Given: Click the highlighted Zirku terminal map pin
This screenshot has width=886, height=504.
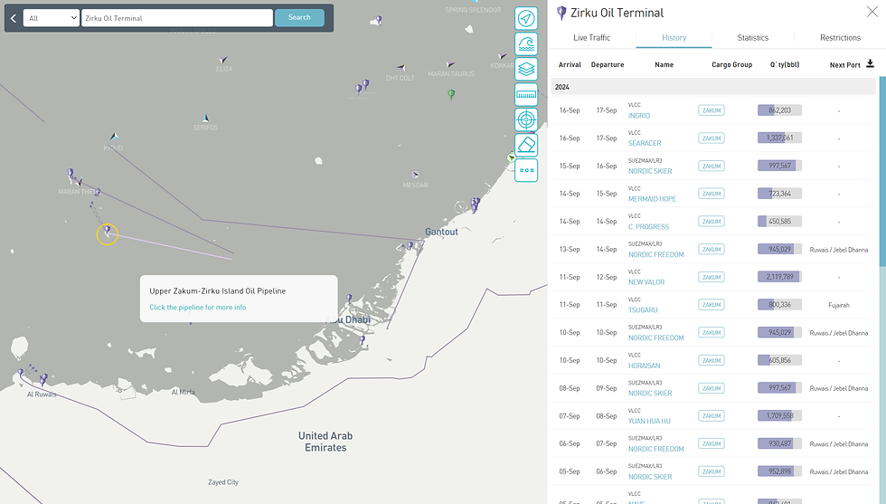Looking at the screenshot, I should pos(107,231).
